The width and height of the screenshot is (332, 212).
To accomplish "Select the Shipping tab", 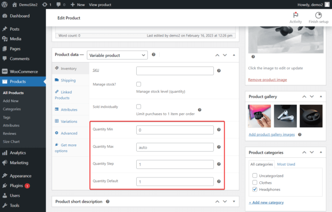I will (x=70, y=80).
